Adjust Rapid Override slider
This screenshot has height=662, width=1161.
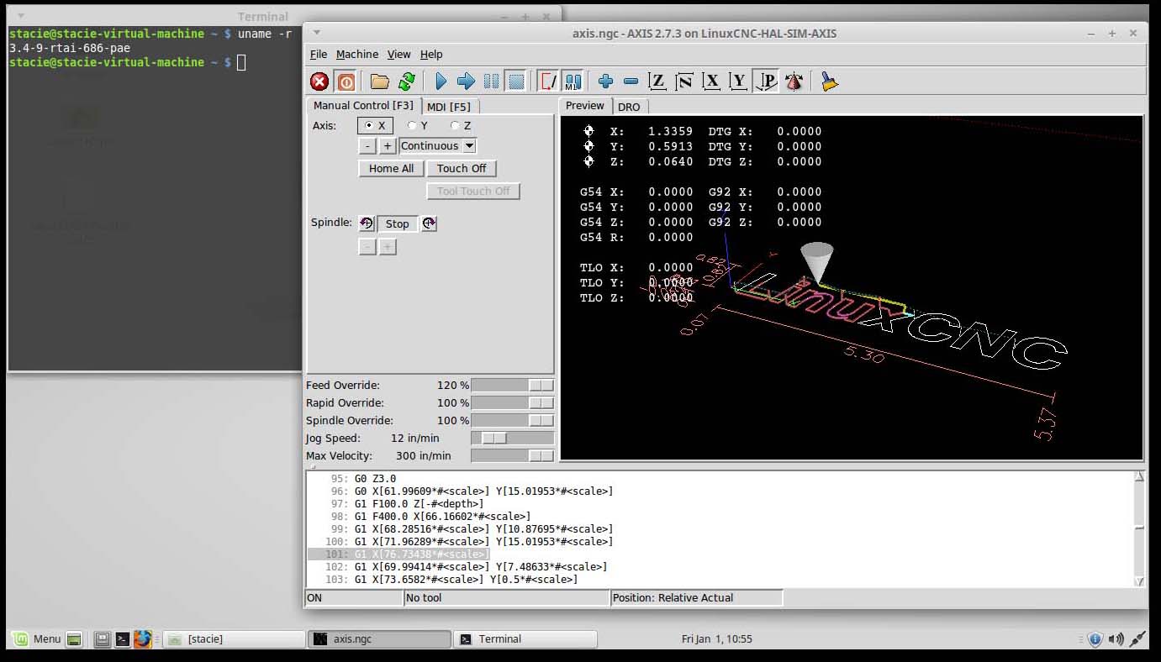point(513,402)
